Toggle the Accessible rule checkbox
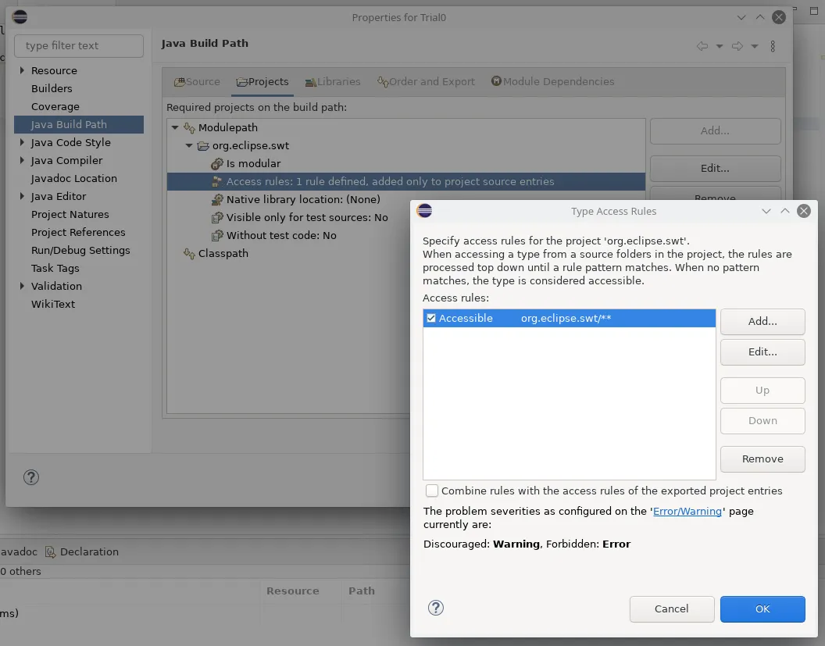The height and width of the screenshot is (646, 825). coord(431,318)
